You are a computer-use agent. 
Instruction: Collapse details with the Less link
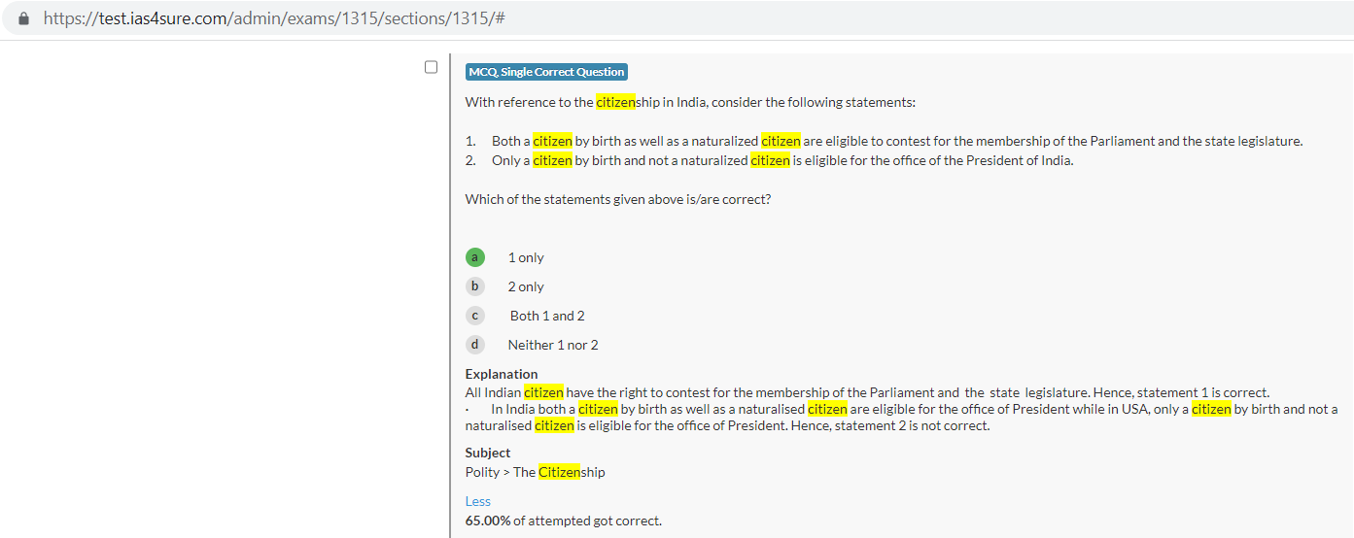(x=477, y=501)
